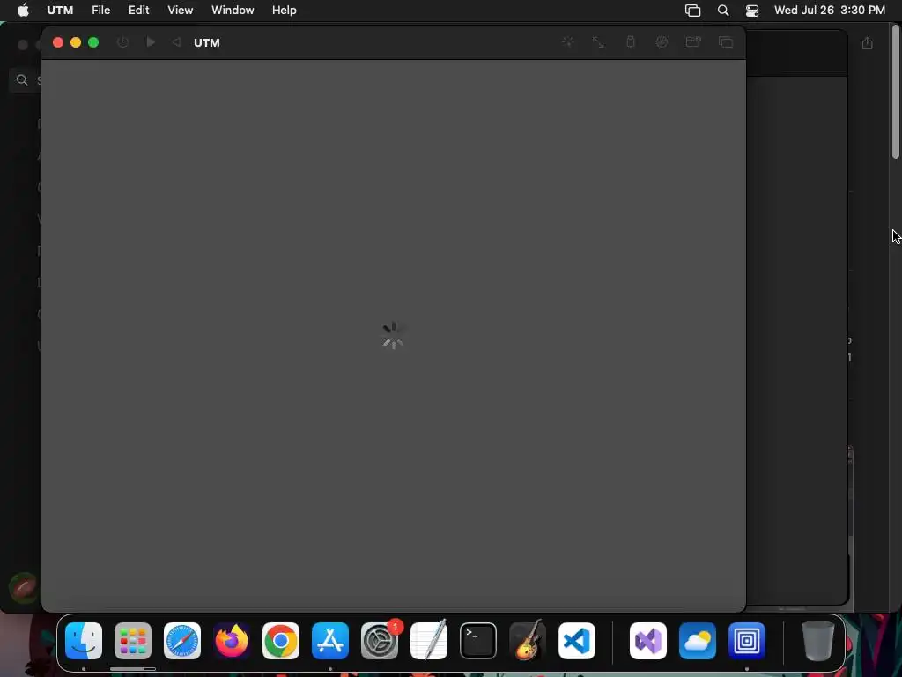This screenshot has height=677, width=902.
Task: Close the UTM window with red button
Action: point(57,42)
